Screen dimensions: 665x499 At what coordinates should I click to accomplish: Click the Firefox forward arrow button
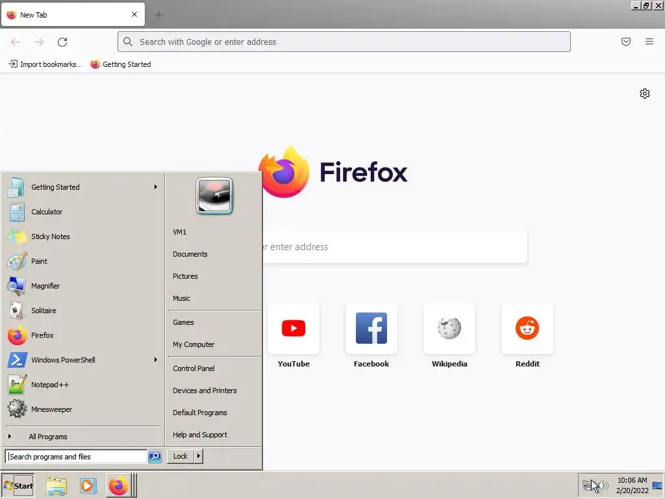[x=39, y=42]
